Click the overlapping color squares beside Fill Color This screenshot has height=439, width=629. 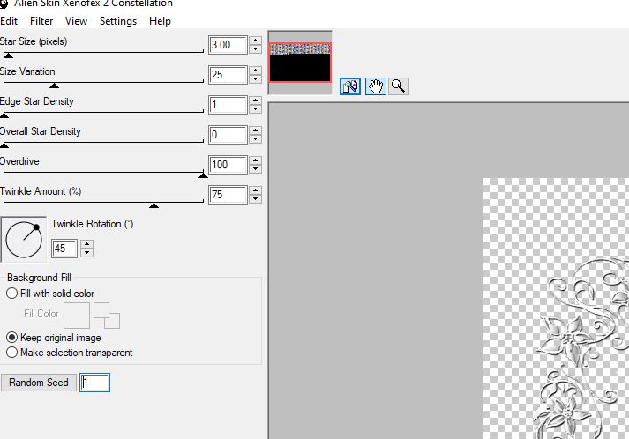pyautogui.click(x=107, y=316)
